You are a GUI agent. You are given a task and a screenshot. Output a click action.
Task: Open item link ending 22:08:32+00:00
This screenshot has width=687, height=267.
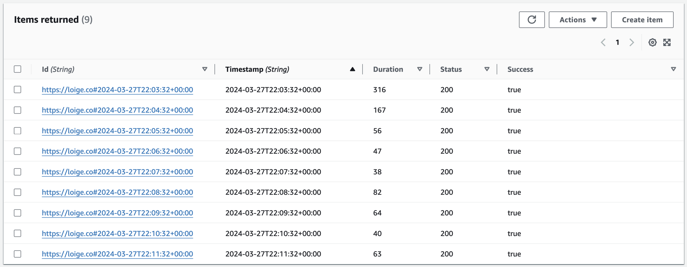coord(117,192)
